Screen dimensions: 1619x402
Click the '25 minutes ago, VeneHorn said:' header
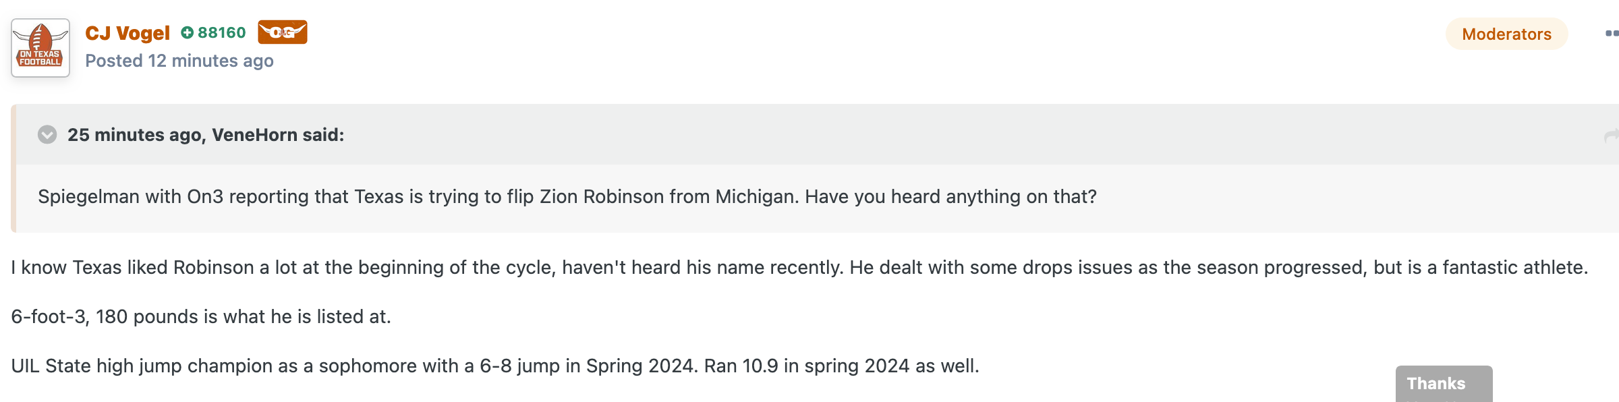click(206, 135)
